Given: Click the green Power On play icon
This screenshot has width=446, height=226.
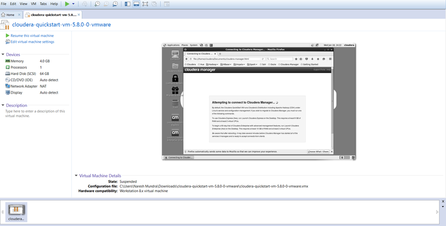Looking at the screenshot, I should point(67,4).
